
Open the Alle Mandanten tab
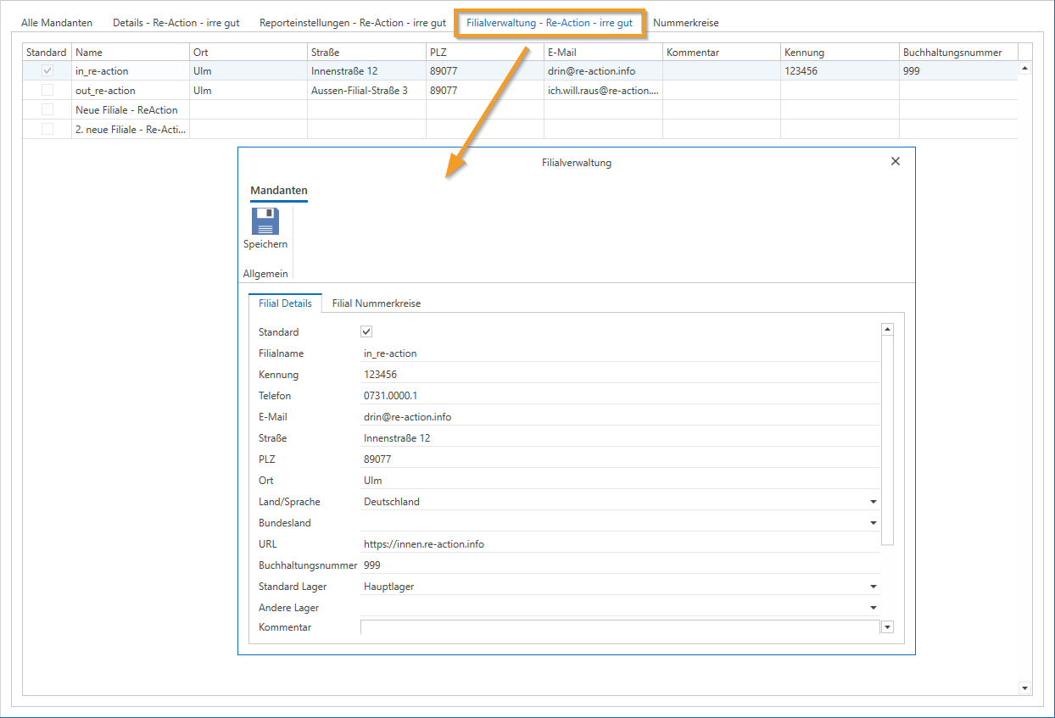click(57, 23)
